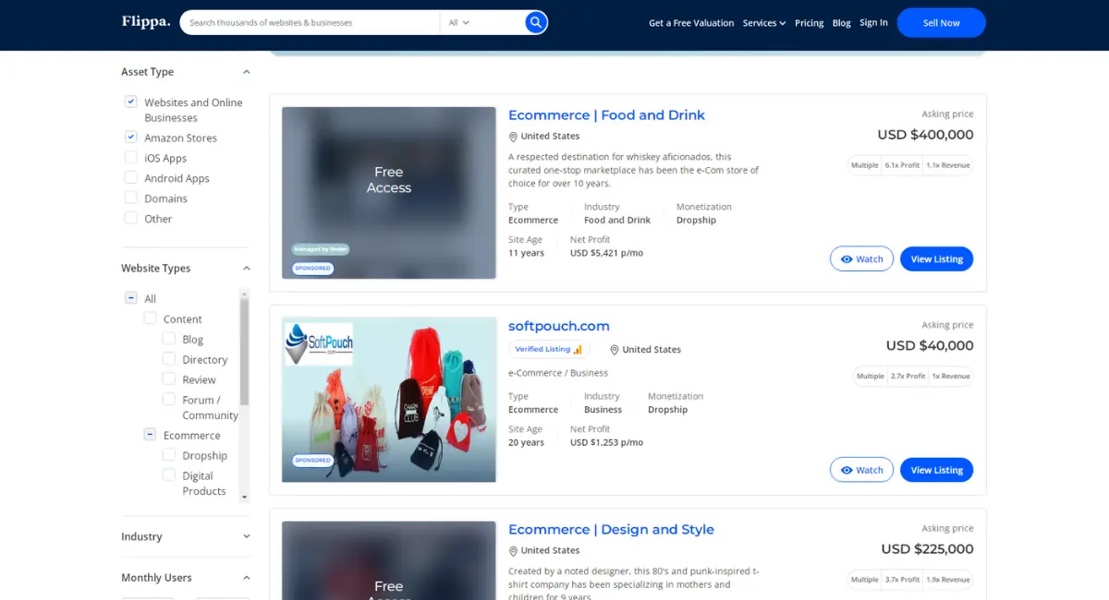Go to the Pricing page
The image size is (1109, 600).
coord(809,23)
